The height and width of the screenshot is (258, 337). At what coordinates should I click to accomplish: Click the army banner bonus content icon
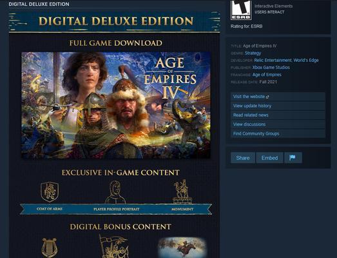coord(114,246)
